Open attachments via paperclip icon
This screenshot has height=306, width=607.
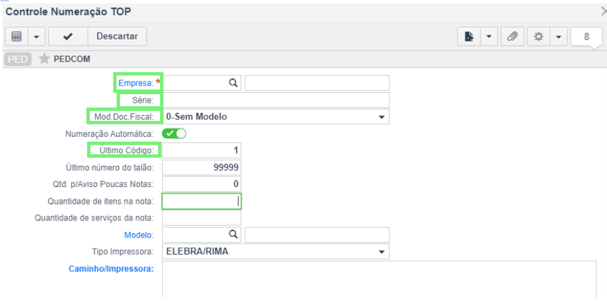(513, 37)
